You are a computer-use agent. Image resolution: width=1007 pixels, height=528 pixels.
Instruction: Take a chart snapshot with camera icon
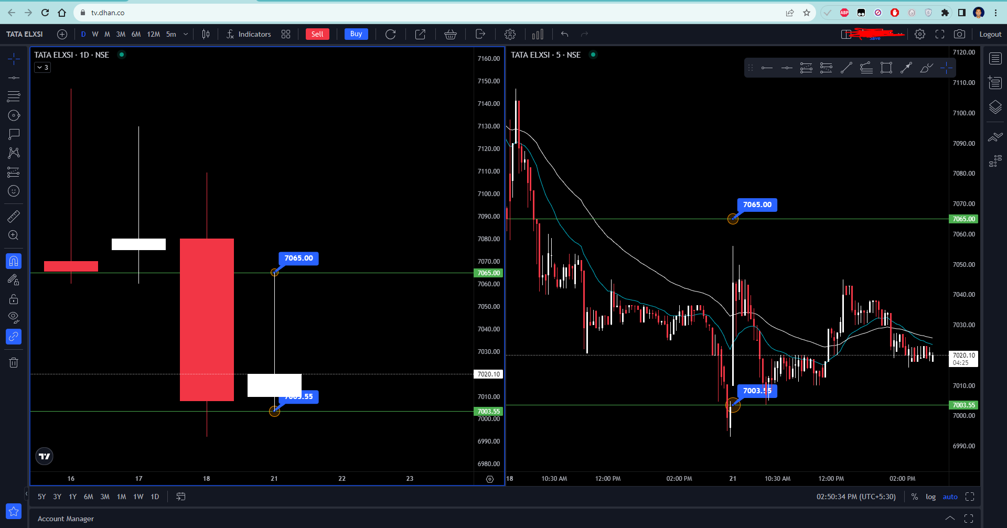click(x=959, y=34)
